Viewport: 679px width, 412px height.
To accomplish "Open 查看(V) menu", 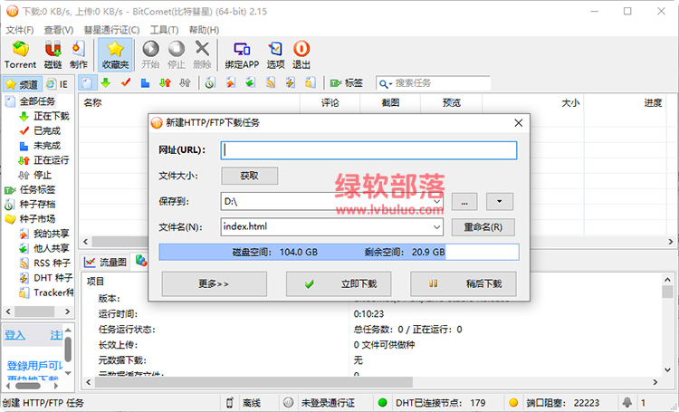I will pos(59,30).
